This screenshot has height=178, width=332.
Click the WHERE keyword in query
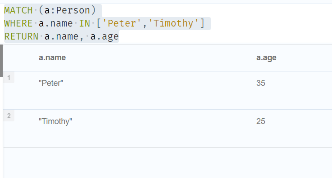(18, 23)
